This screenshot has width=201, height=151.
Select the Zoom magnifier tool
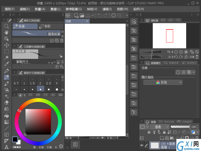[7, 26]
